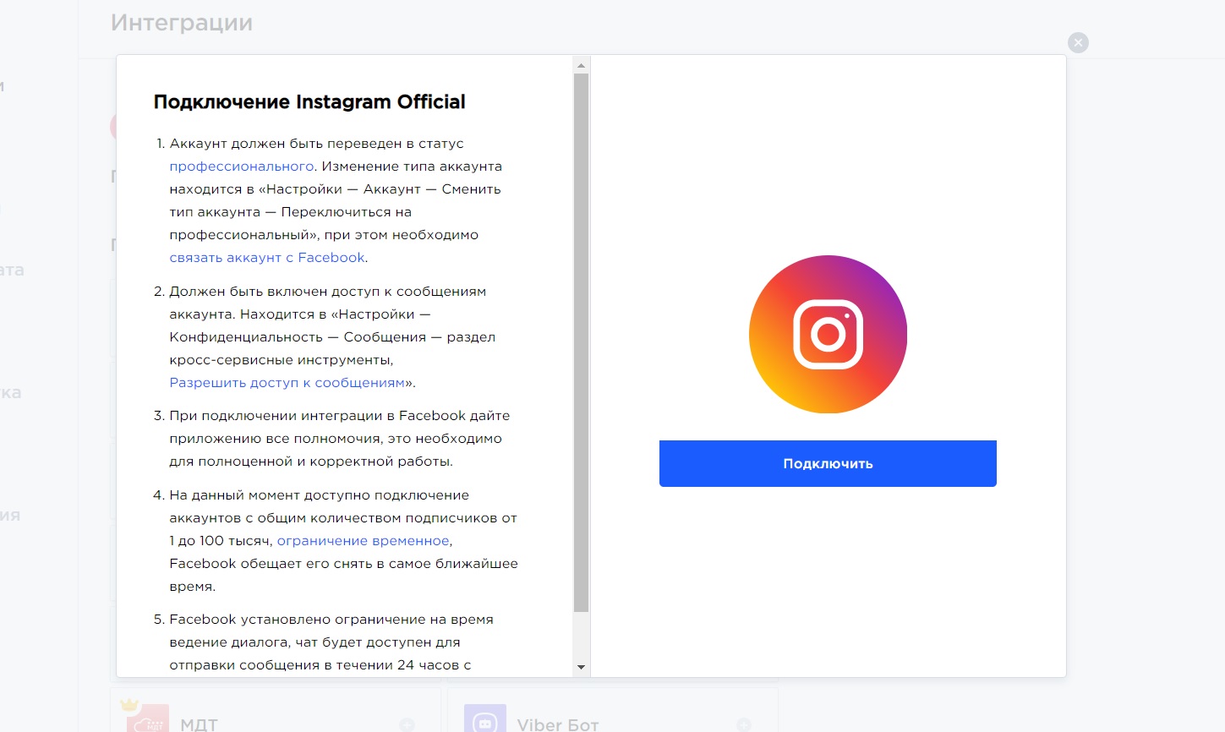Click the scrollbar up arrow in instructions
Viewport: 1225px width, 732px height.
tap(581, 65)
